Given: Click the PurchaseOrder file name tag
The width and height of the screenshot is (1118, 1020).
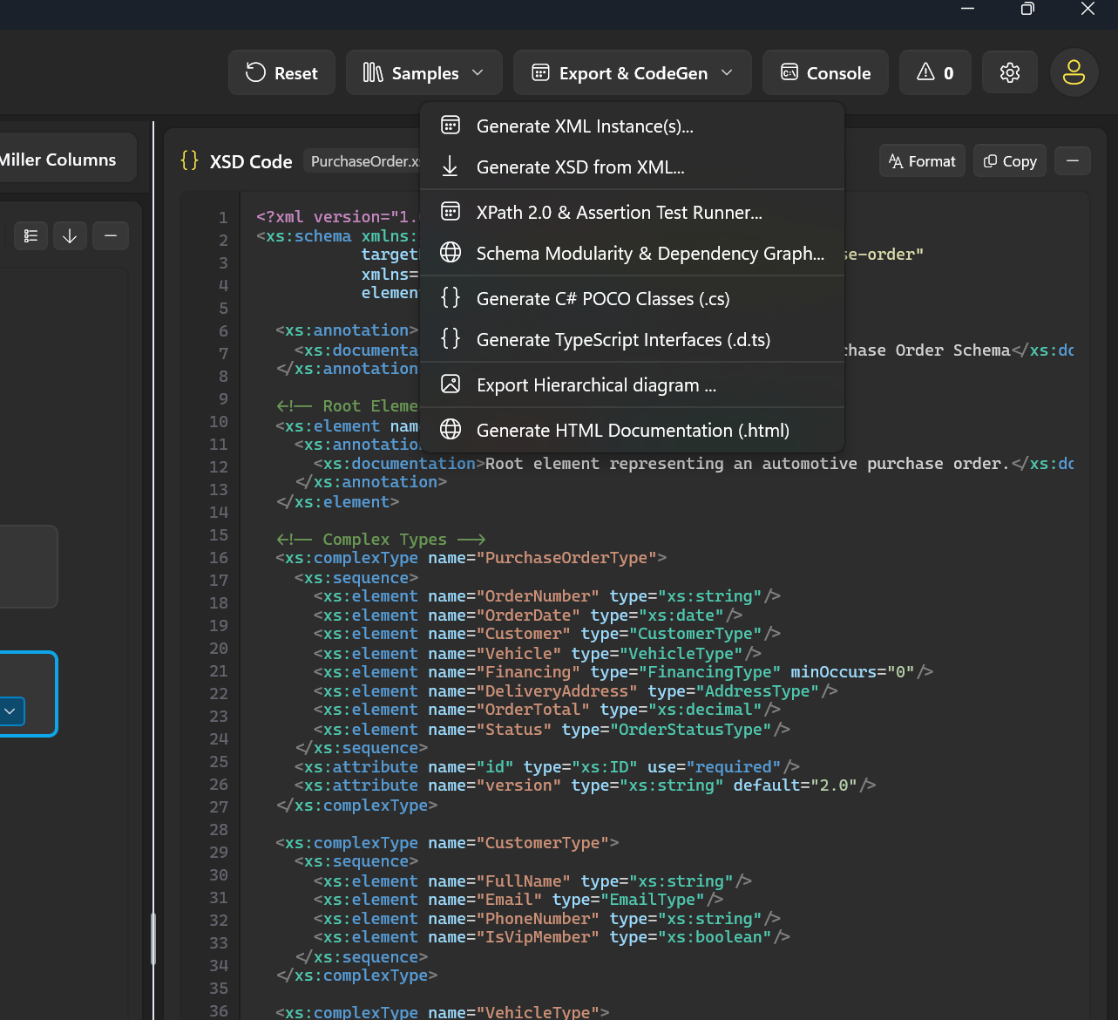Looking at the screenshot, I should [x=364, y=161].
